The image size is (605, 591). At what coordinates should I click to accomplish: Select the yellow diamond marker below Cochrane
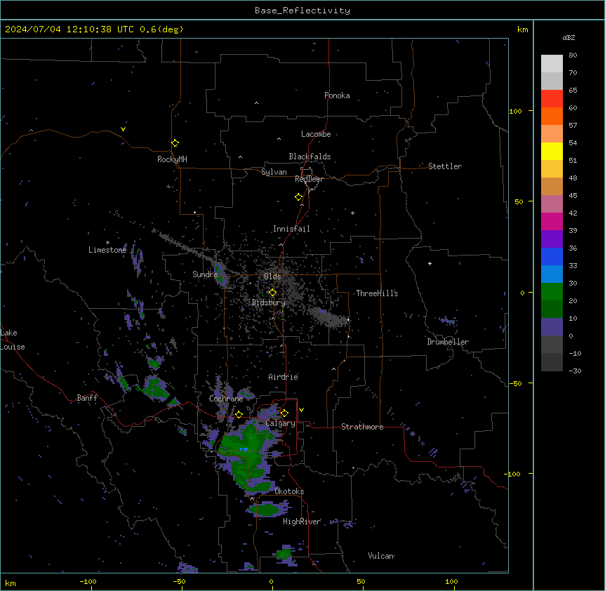point(239,414)
